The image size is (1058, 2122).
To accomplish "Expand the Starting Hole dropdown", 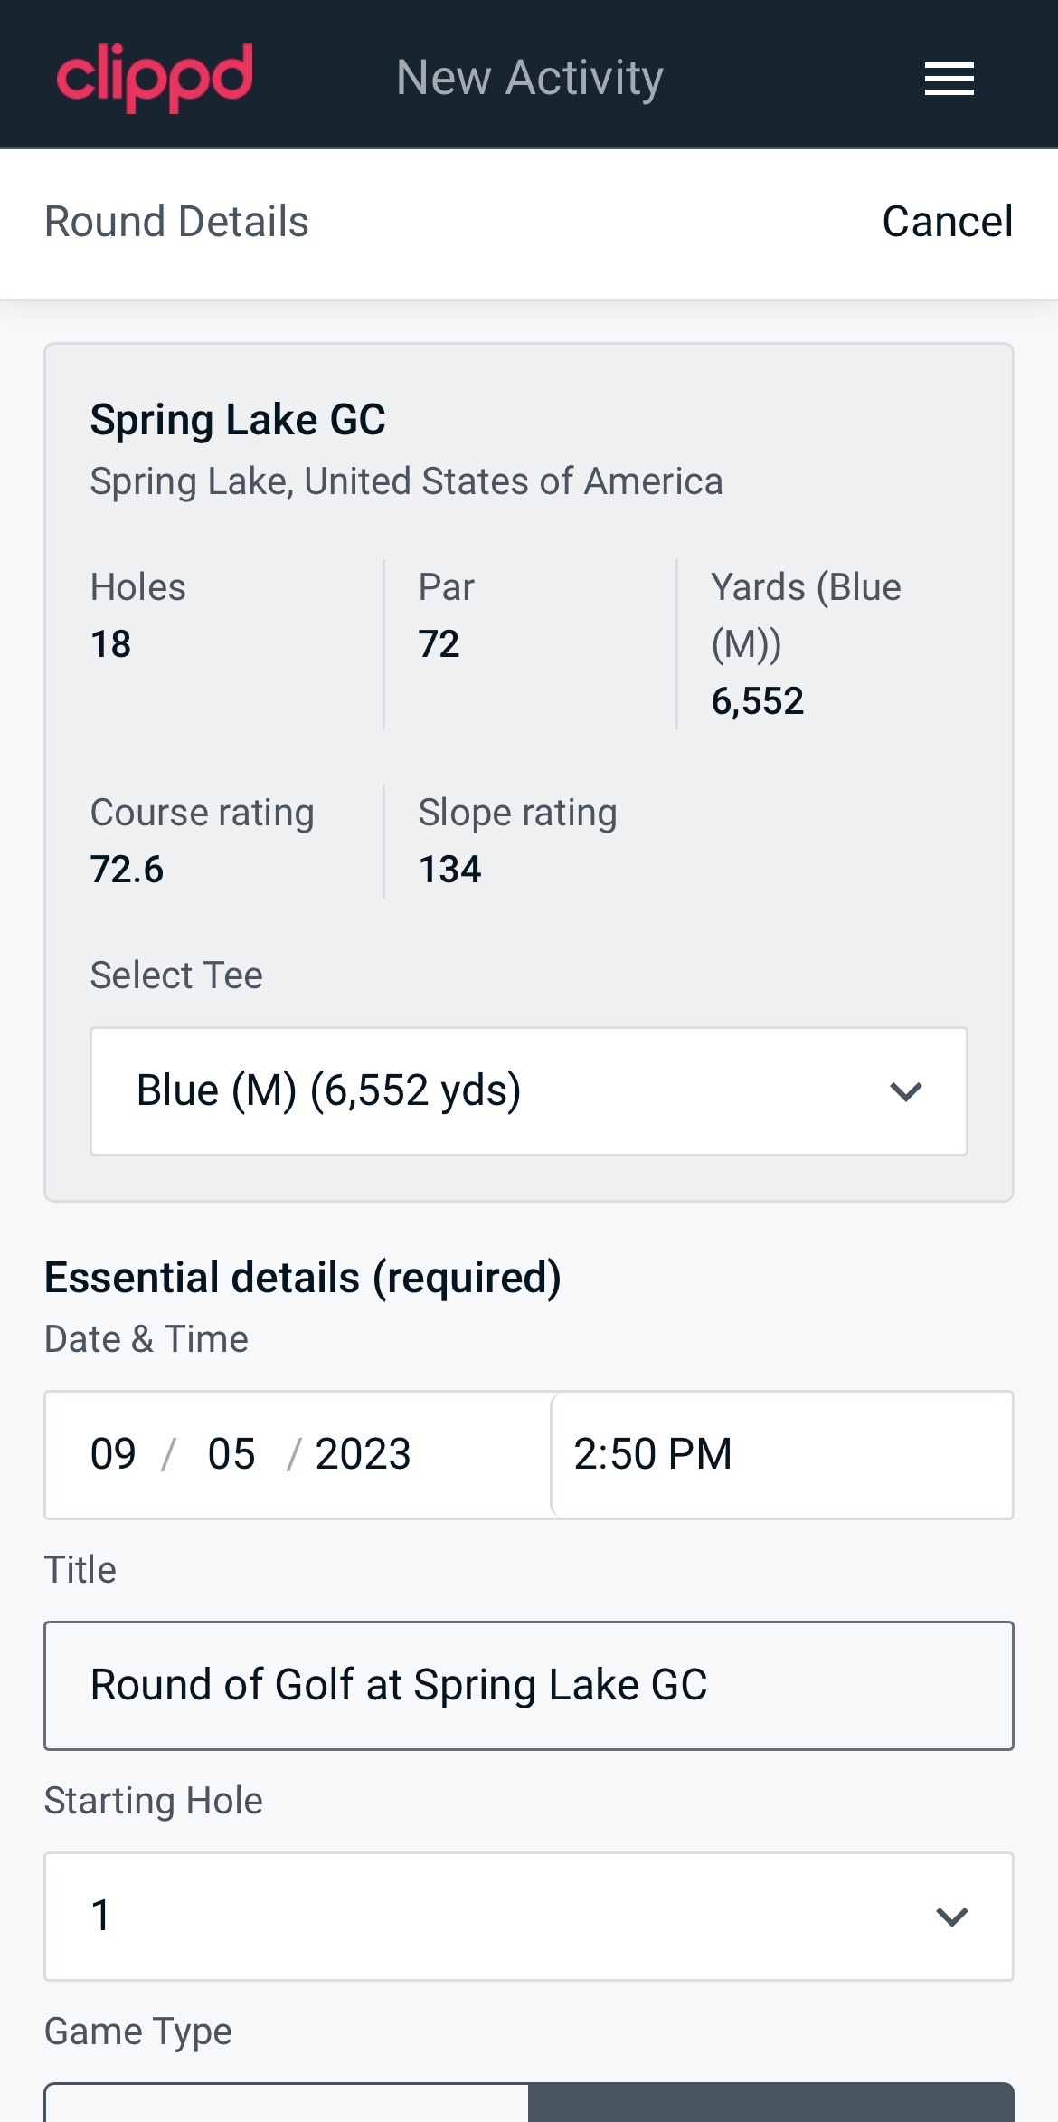I will pyautogui.click(x=528, y=1916).
